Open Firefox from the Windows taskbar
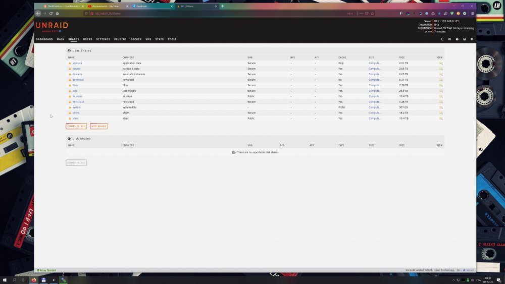505x284 pixels. 34,280
